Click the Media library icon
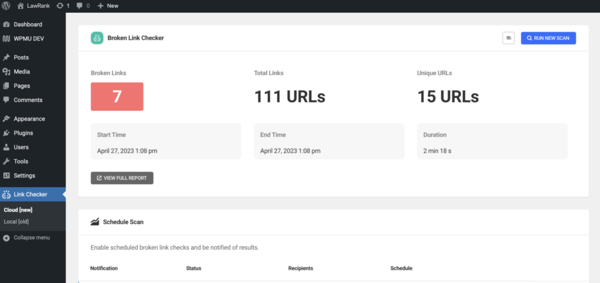This screenshot has height=283, width=600. 6,71
